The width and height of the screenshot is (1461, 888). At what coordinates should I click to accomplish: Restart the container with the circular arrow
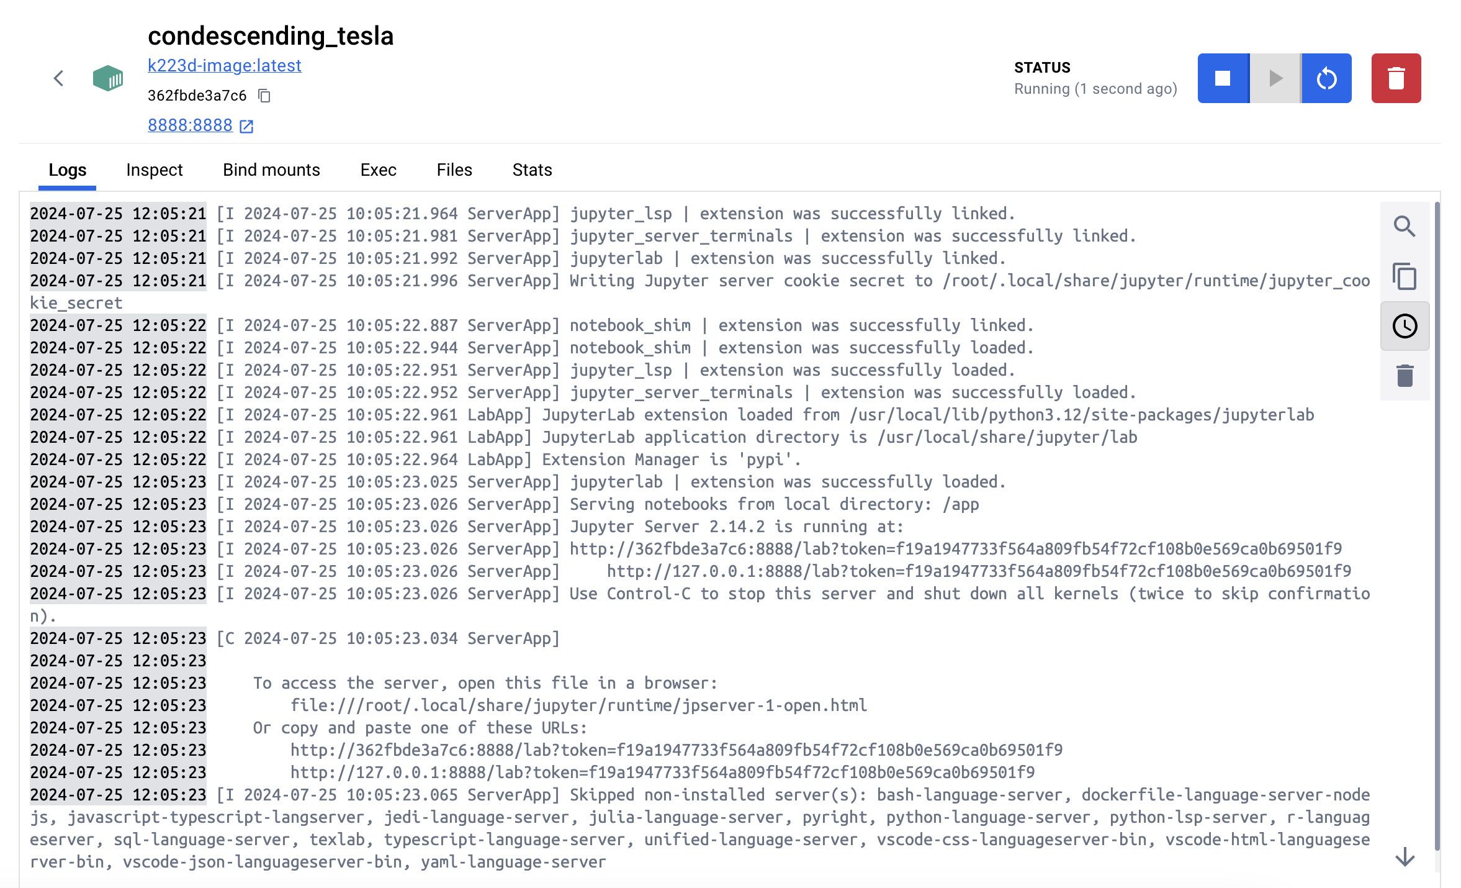[1326, 78]
